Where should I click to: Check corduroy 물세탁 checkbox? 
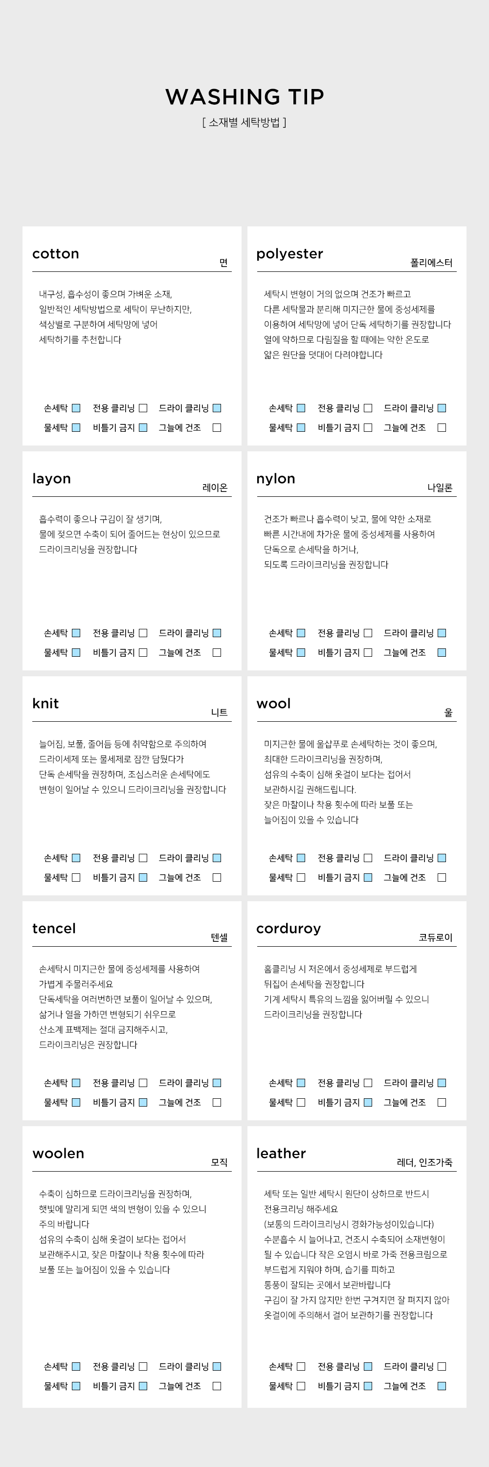(x=301, y=1102)
